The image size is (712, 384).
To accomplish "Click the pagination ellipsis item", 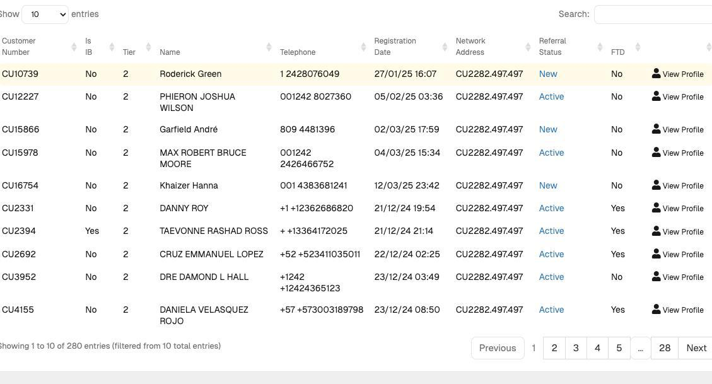I will click(640, 348).
